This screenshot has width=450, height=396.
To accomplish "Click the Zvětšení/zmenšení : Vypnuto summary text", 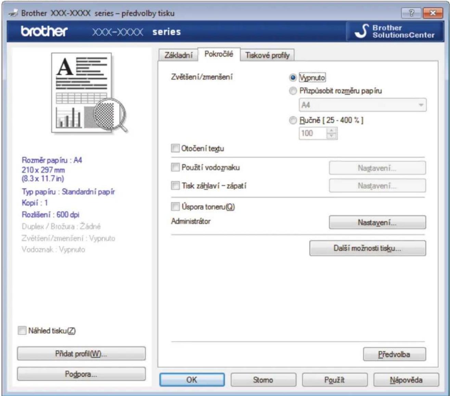I will tap(68, 238).
